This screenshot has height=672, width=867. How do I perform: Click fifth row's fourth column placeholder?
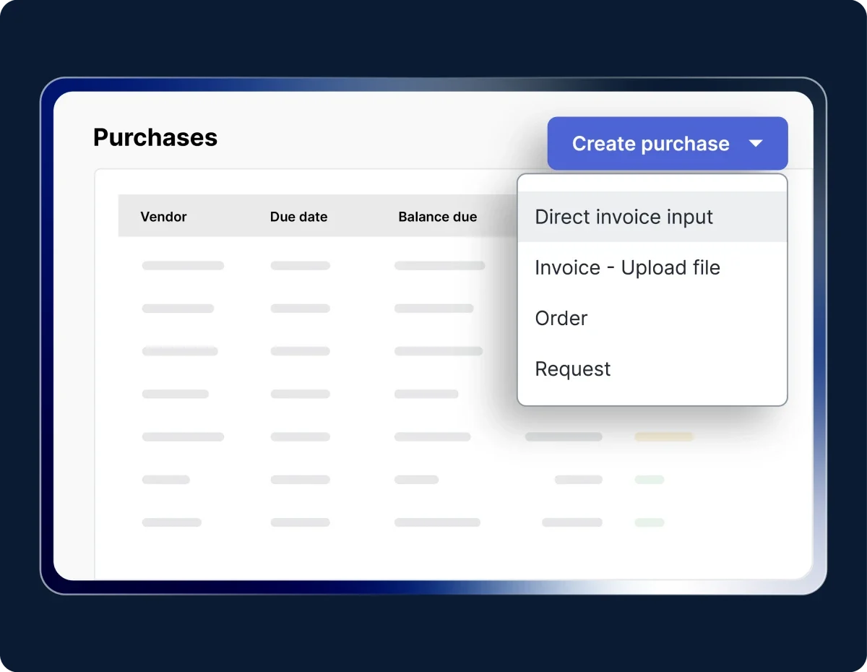564,437
